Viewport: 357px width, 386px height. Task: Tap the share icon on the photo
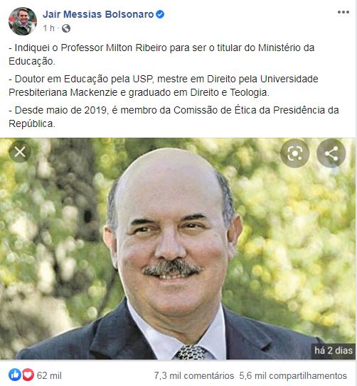coord(331,153)
